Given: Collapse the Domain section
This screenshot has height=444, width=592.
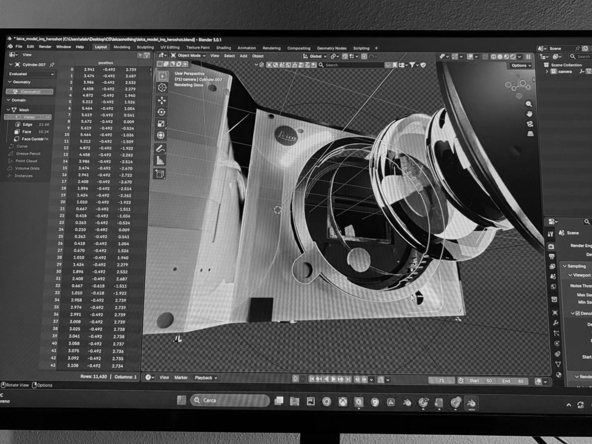Looking at the screenshot, I should click(8, 100).
